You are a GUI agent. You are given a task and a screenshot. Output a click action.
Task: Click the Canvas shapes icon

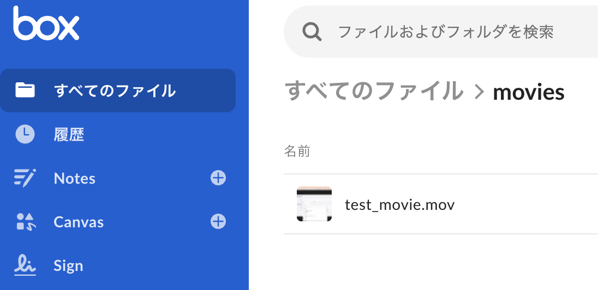pyautogui.click(x=26, y=222)
